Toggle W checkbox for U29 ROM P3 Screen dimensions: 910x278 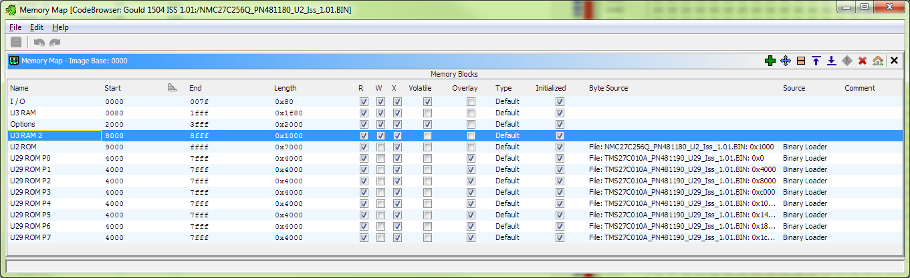click(x=380, y=192)
